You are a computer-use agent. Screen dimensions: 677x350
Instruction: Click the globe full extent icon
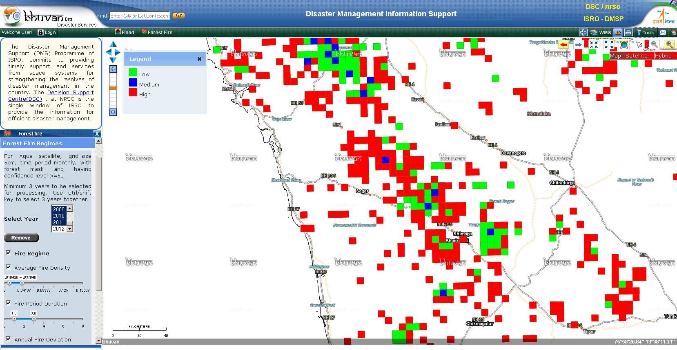coord(624,44)
